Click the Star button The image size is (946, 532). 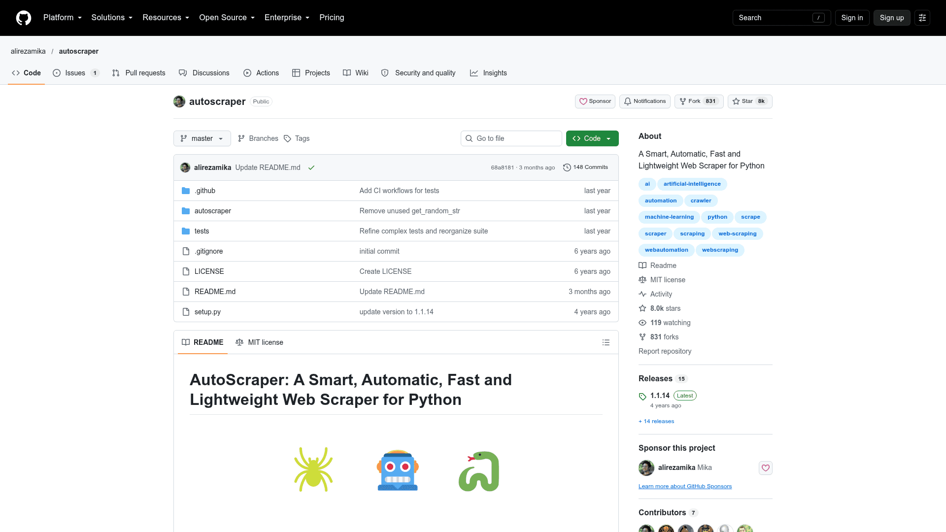750,101
